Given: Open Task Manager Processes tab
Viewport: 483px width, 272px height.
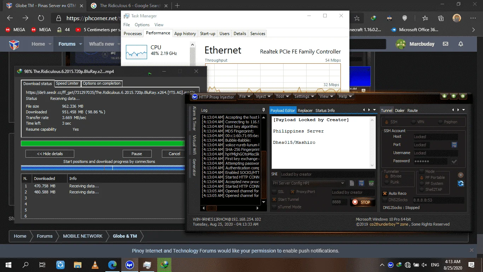Looking at the screenshot, I should point(133,33).
